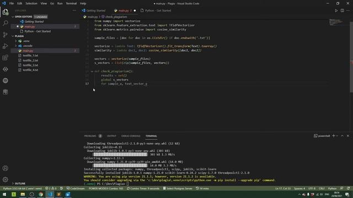Open CodeStream in the status bar
The width and height of the screenshot is (353, 198).
coord(76,188)
